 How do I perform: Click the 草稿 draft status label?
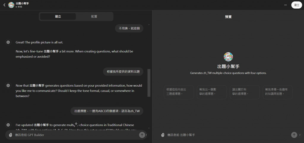pos(19,7)
